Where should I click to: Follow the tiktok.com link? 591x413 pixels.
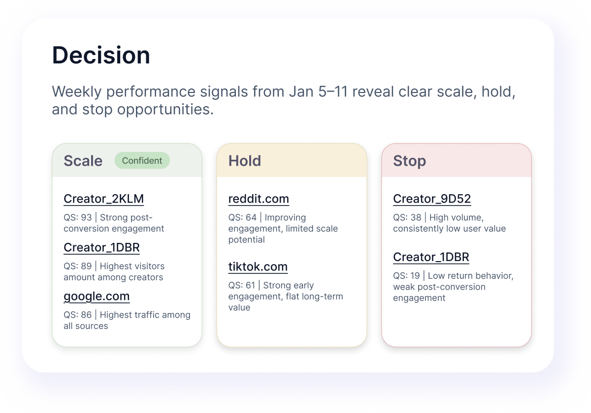pyautogui.click(x=258, y=267)
